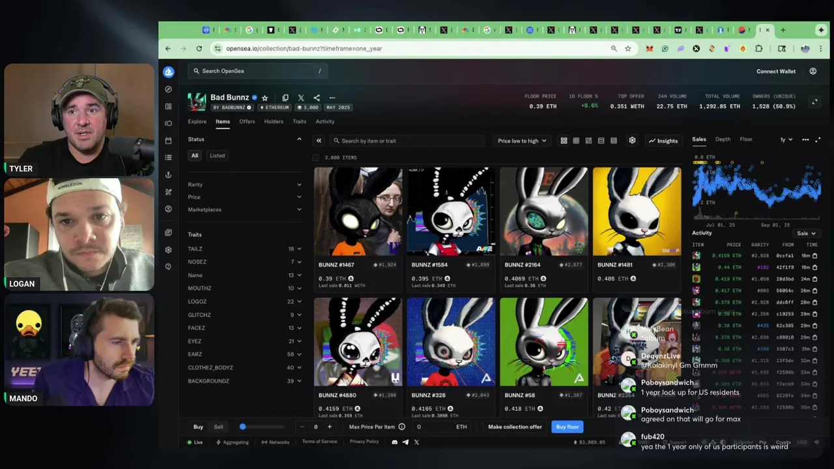Click the Search by item or trait field
The image size is (834, 469).
point(407,141)
